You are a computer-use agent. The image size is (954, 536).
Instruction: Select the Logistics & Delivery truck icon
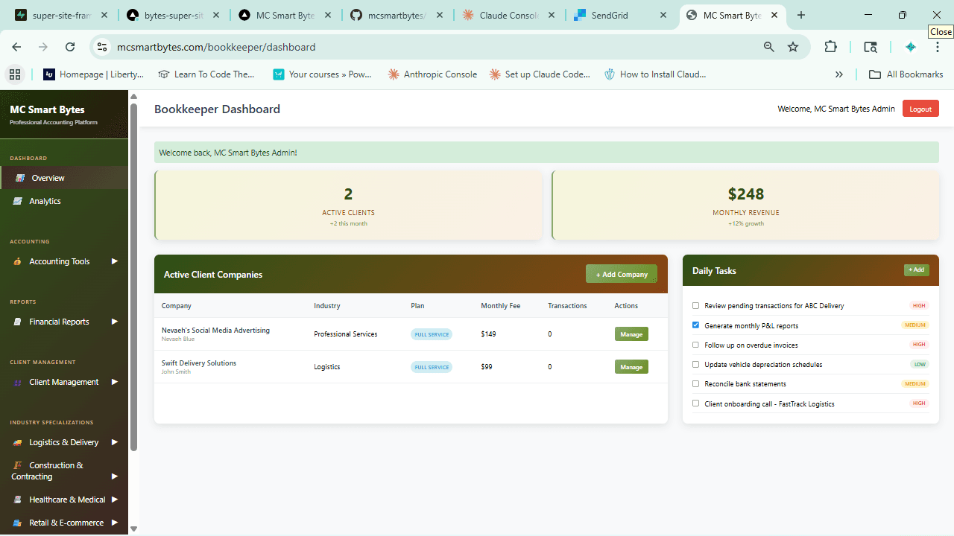[x=17, y=441]
